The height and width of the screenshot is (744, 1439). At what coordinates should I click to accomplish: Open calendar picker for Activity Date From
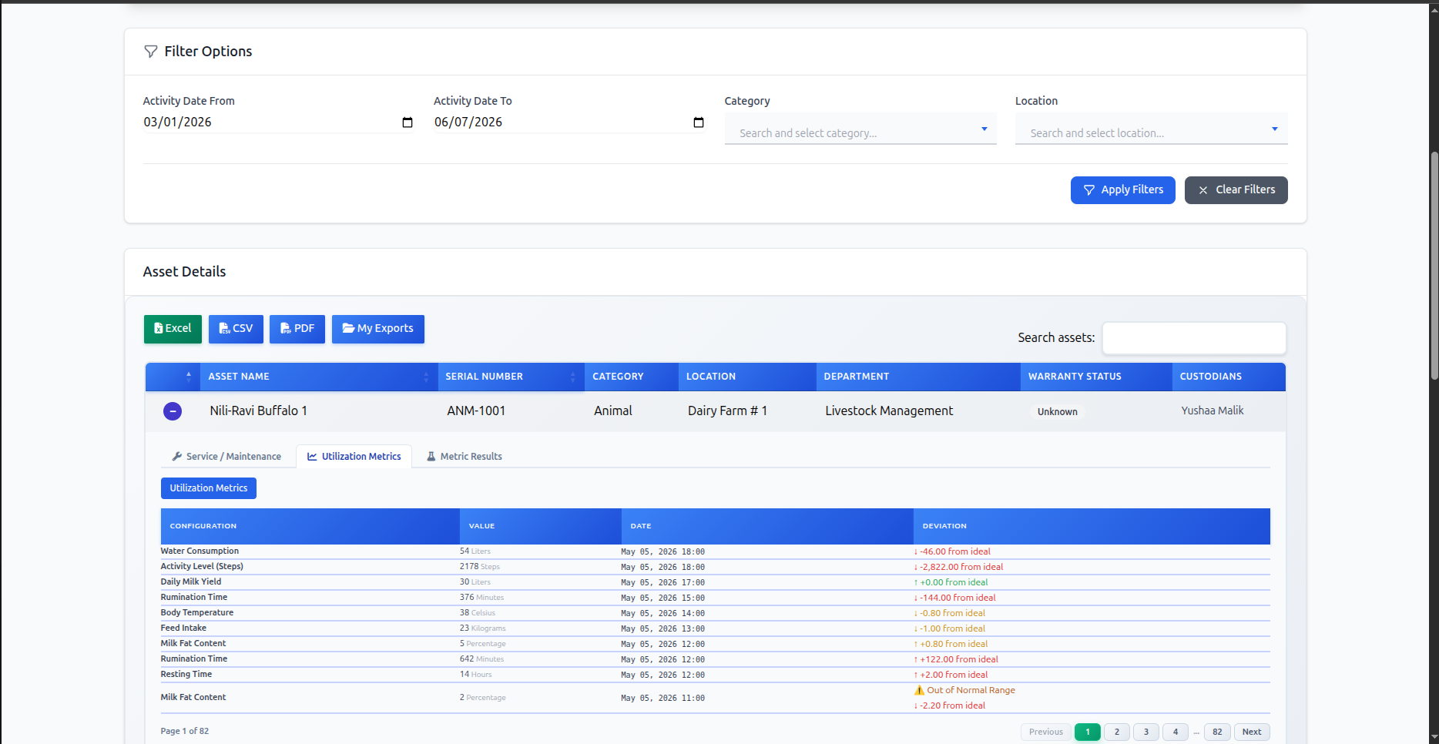tap(408, 122)
